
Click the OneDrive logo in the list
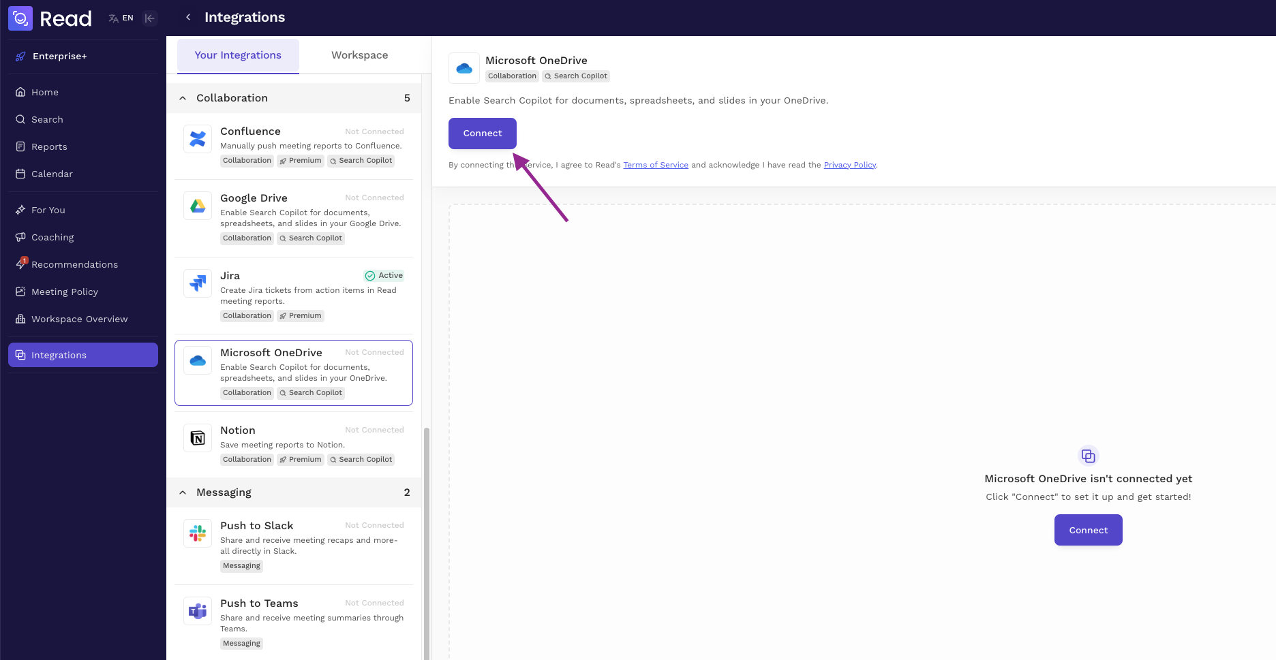[x=198, y=360]
